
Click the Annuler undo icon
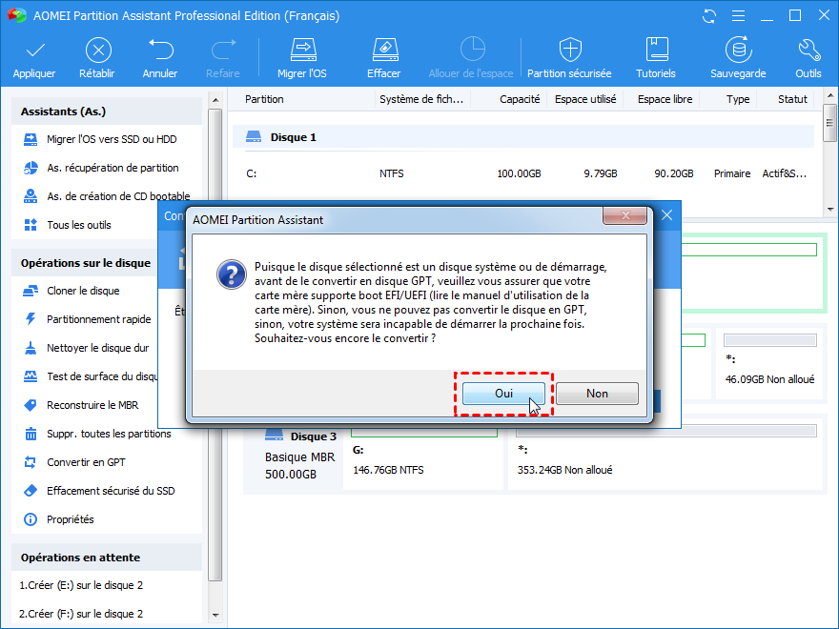161,50
